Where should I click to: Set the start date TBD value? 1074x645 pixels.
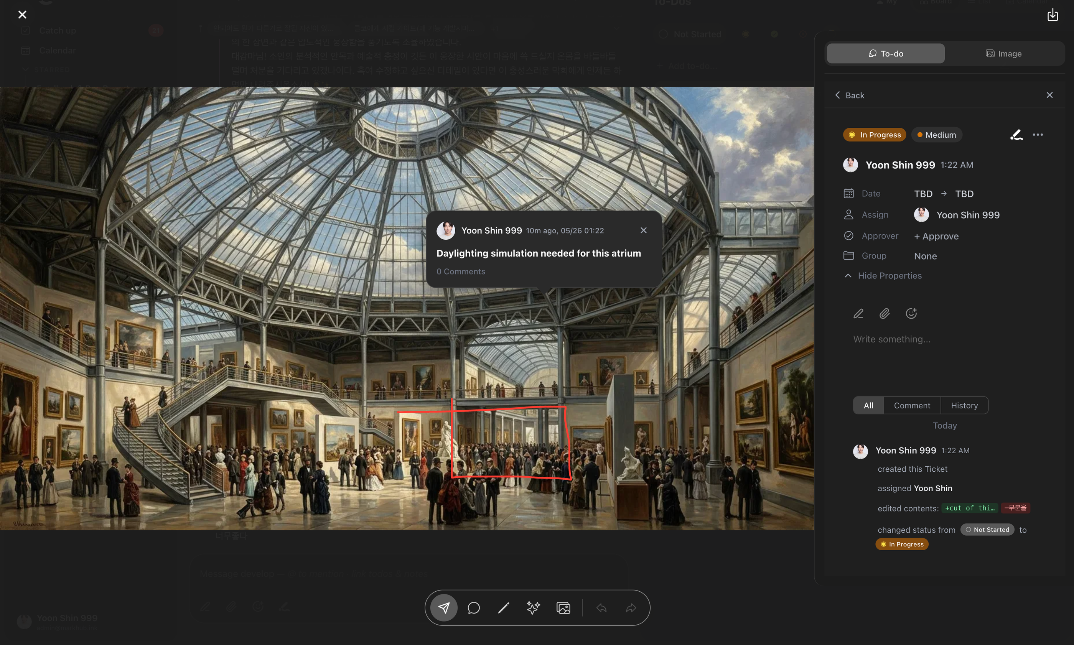pos(923,194)
